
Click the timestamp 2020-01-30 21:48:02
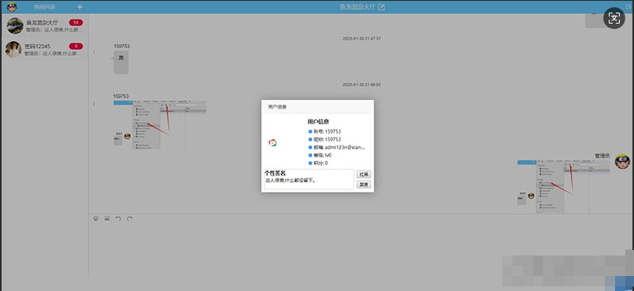(361, 85)
